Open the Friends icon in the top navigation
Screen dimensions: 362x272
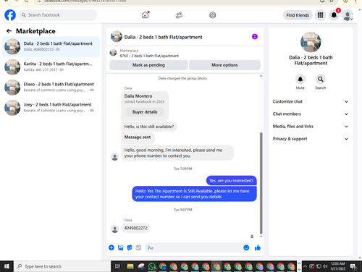click(x=179, y=15)
